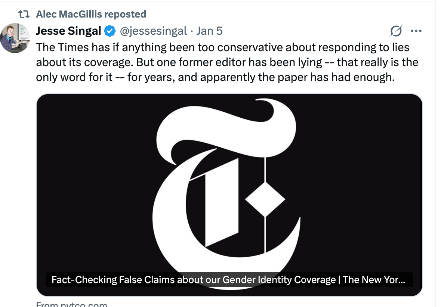Click the repost arrows icon above the tweet
441x307 pixels.
click(24, 15)
